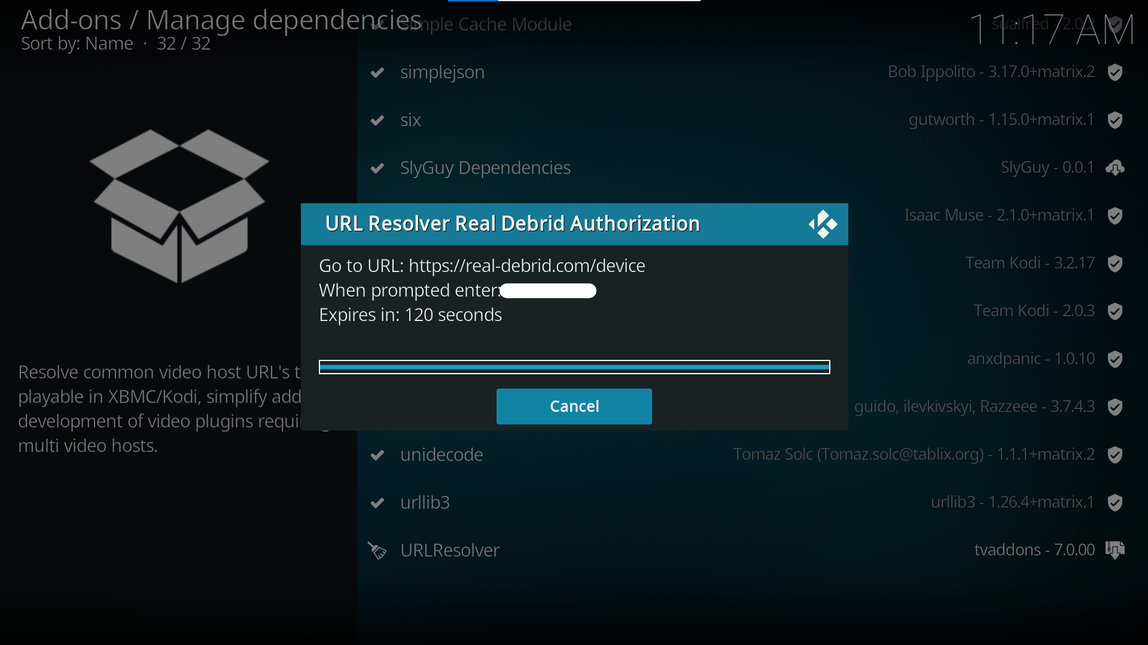This screenshot has height=645, width=1148.
Task: Click the real-debrid.com/device URL
Action: 527,266
